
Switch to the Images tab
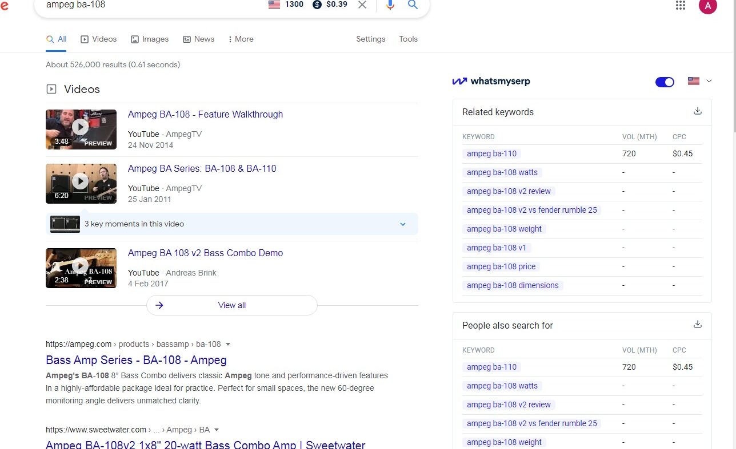150,39
